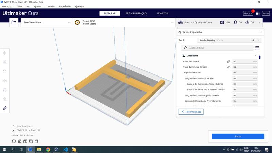The image size is (272, 153).
Task: Click the profile favorite star icon
Action: [253, 40]
